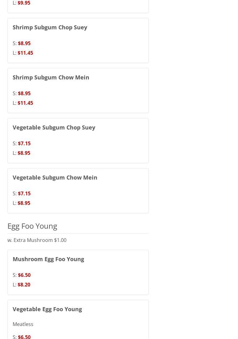Viewport: 238px width, 339px height.
Task: Open the Shrimp Subgum Chow Mein item
Action: coord(51,77)
